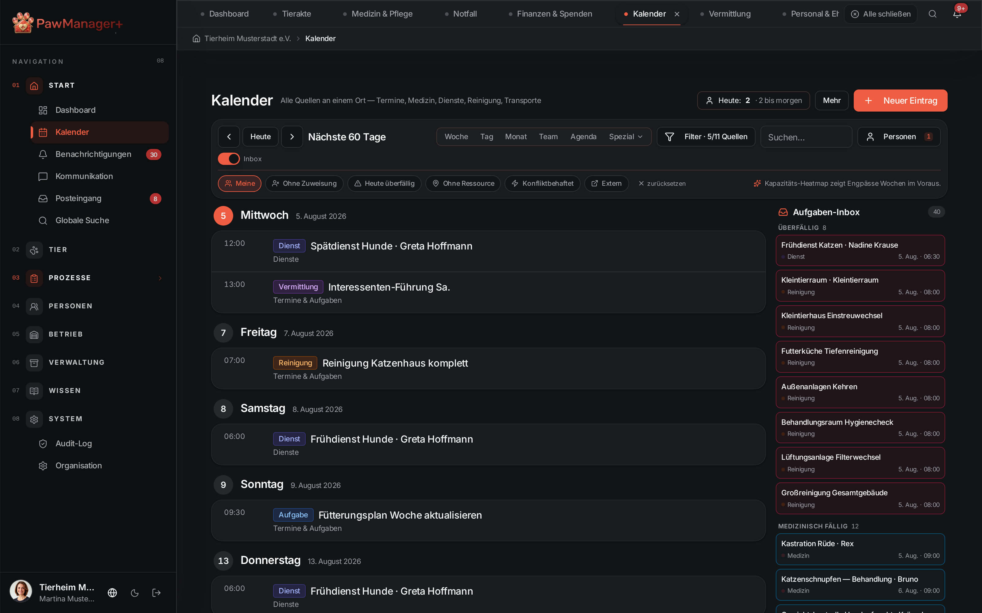Click the PawManager+ logo
The width and height of the screenshot is (982, 613).
[x=68, y=23]
